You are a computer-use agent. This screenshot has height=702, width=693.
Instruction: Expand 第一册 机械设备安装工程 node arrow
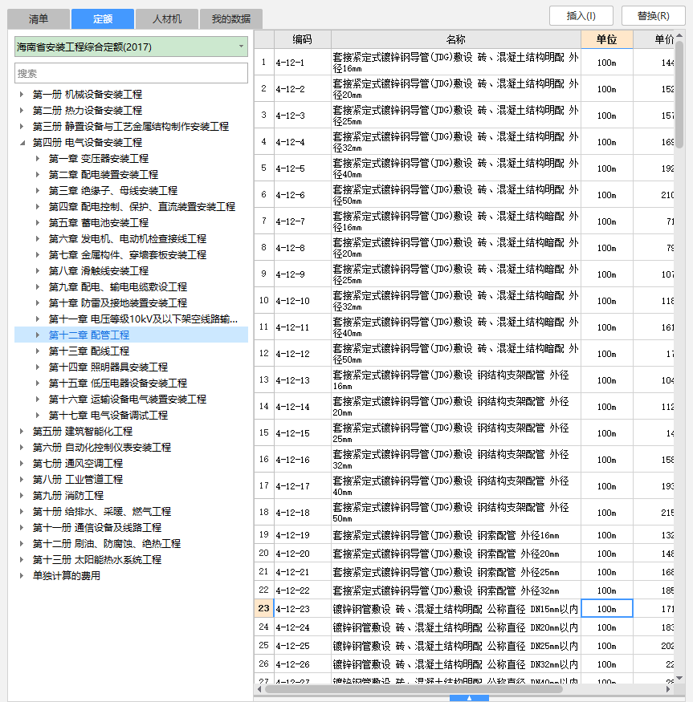coord(21,95)
